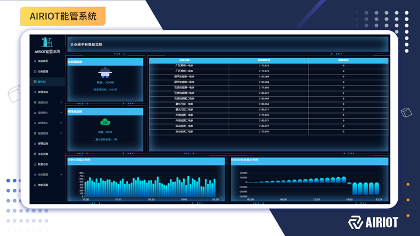Click the 自动包装二电表 table row name
This screenshot has height=236, width=420.
(x=184, y=132)
